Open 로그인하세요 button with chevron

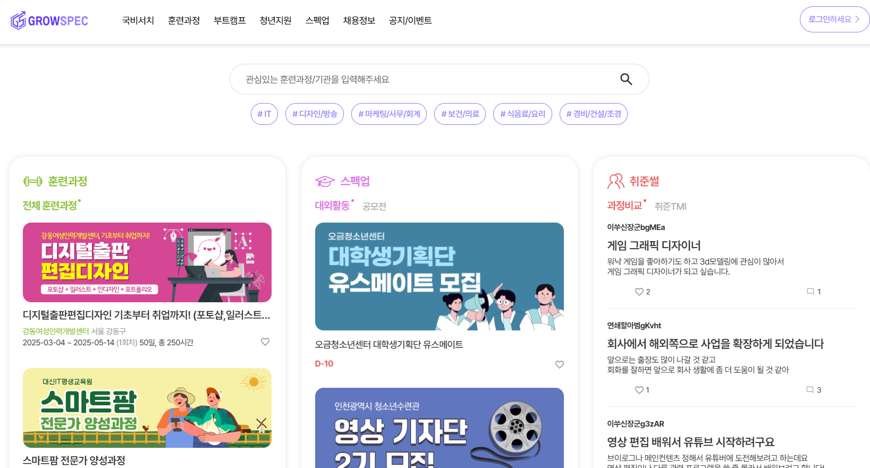[x=834, y=19]
